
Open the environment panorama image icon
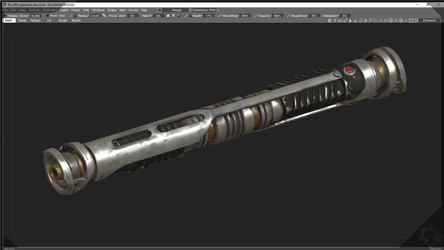pos(340,20)
